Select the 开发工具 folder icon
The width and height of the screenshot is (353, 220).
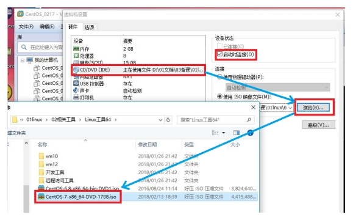(x=41, y=172)
